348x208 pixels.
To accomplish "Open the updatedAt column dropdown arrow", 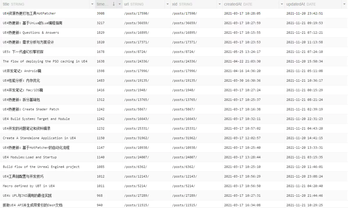I will [344, 4].
